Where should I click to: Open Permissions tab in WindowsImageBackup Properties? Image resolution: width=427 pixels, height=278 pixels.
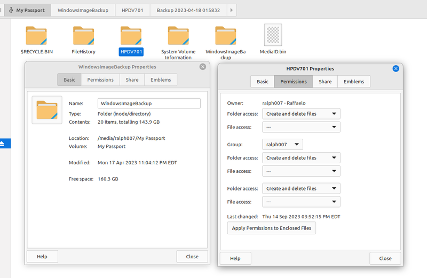[100, 80]
